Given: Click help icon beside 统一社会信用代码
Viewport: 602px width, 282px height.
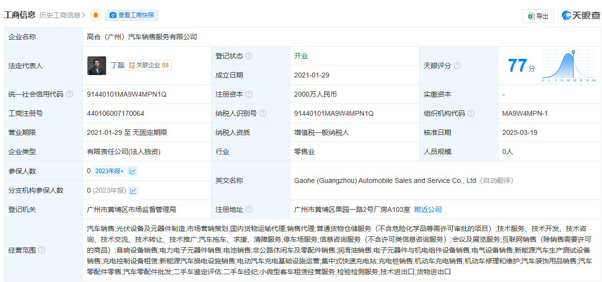Looking at the screenshot, I should [69, 94].
